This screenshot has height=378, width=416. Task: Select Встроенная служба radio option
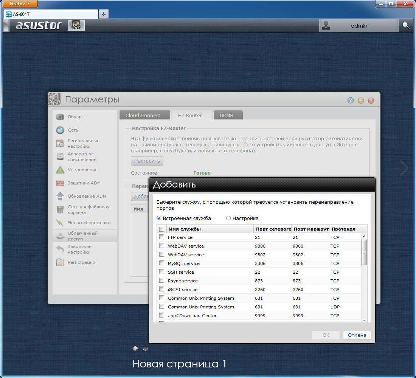[159, 218]
